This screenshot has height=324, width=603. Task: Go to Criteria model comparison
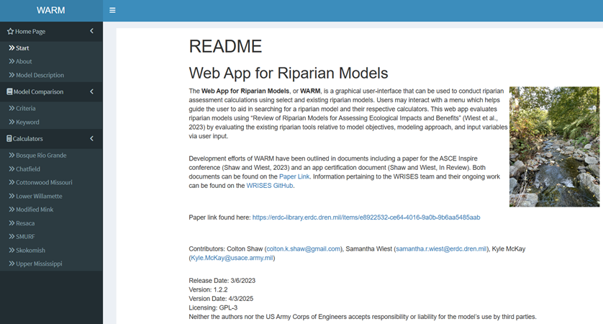[x=51, y=109]
